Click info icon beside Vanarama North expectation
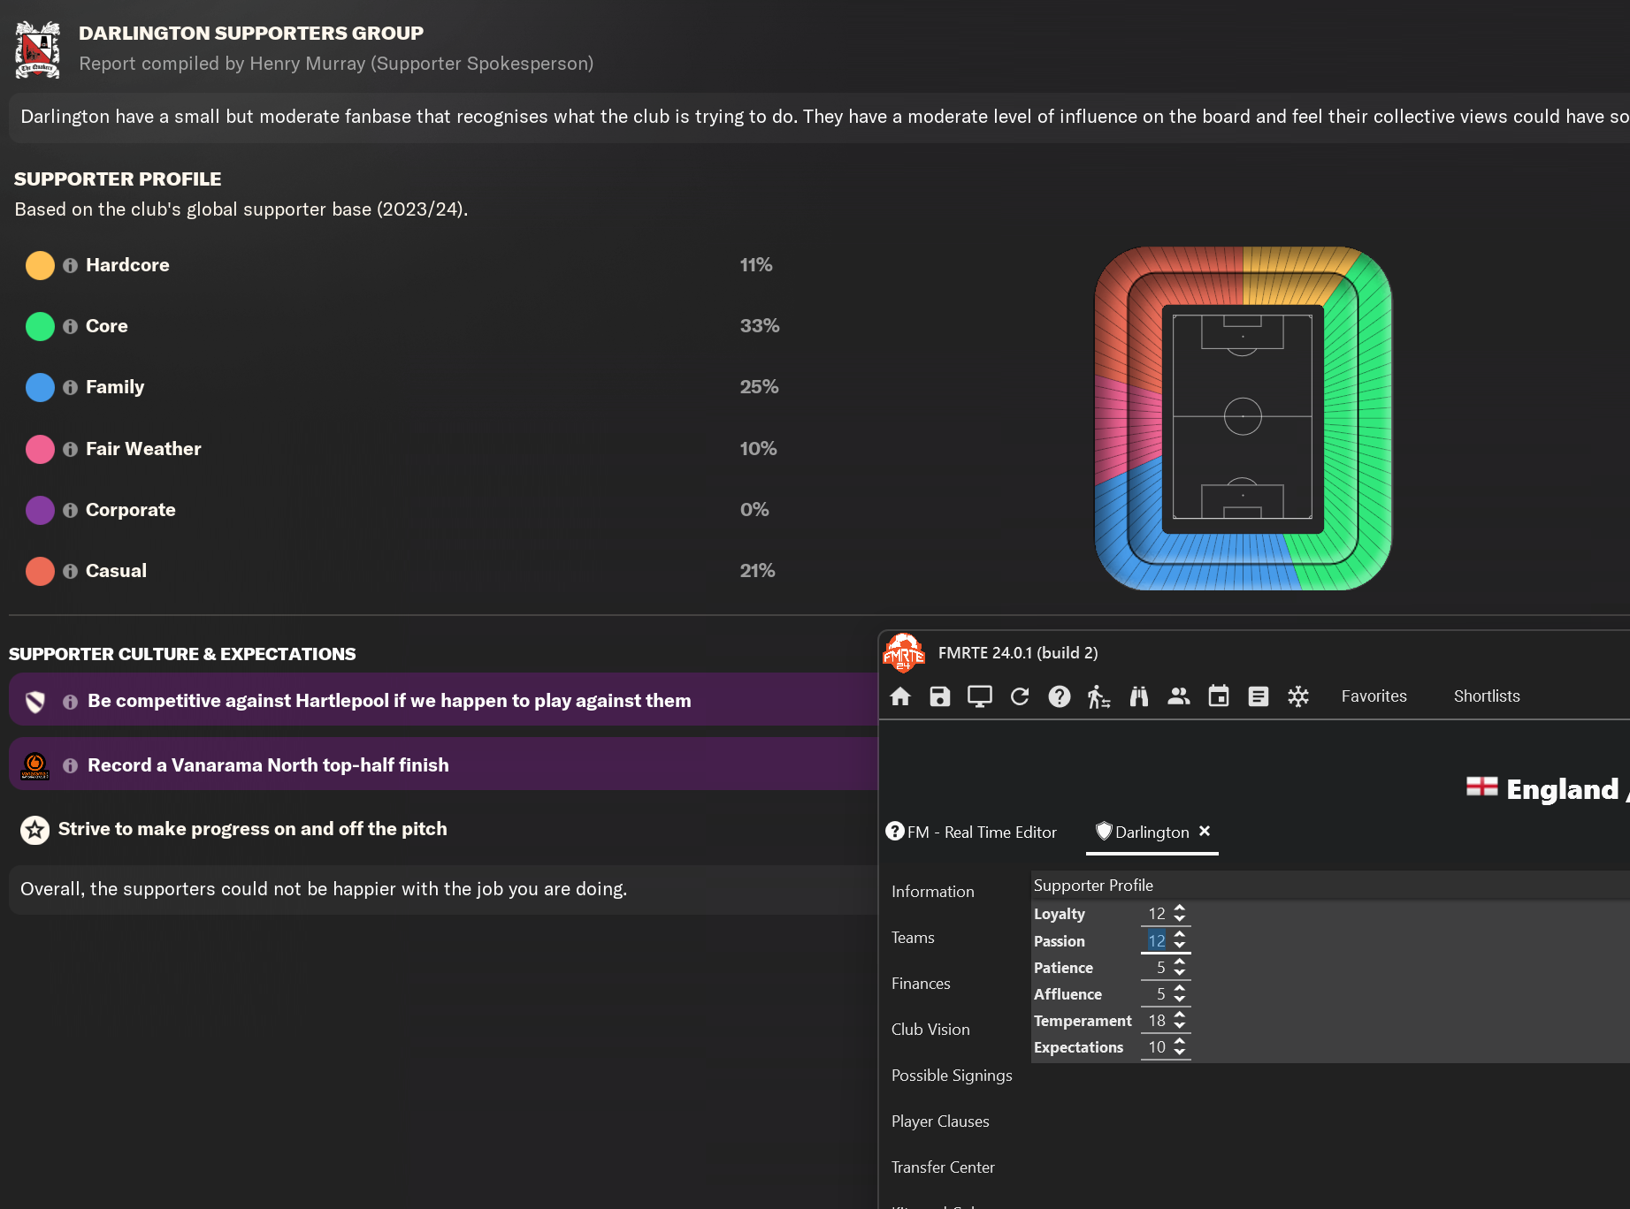1630x1209 pixels. click(x=70, y=766)
